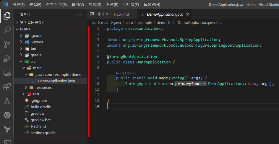
Task: Switch to the 미리 보기 HELP.md tab
Action: pos(112,14)
